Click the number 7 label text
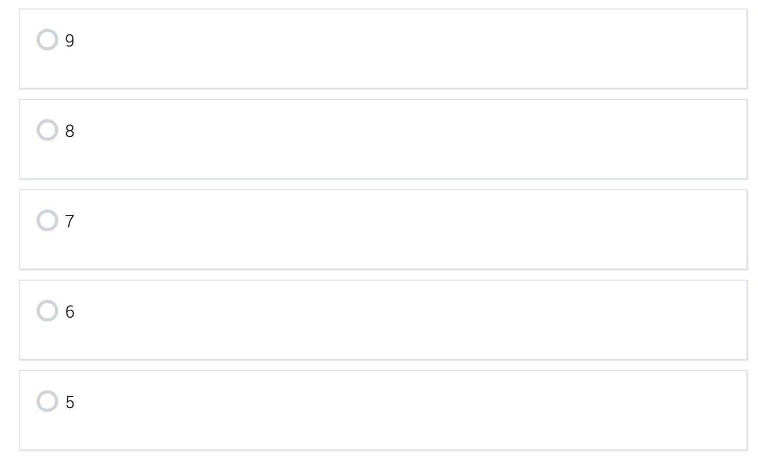758x462 pixels. pos(69,221)
